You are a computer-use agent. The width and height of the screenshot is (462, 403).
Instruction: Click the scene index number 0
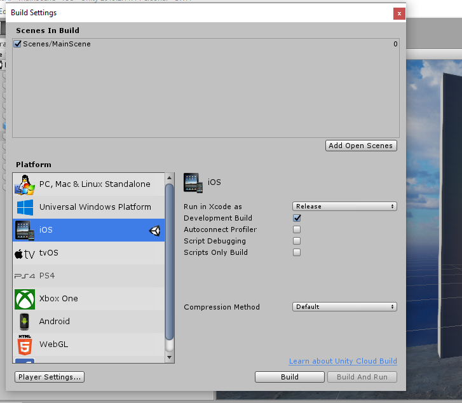click(x=395, y=44)
